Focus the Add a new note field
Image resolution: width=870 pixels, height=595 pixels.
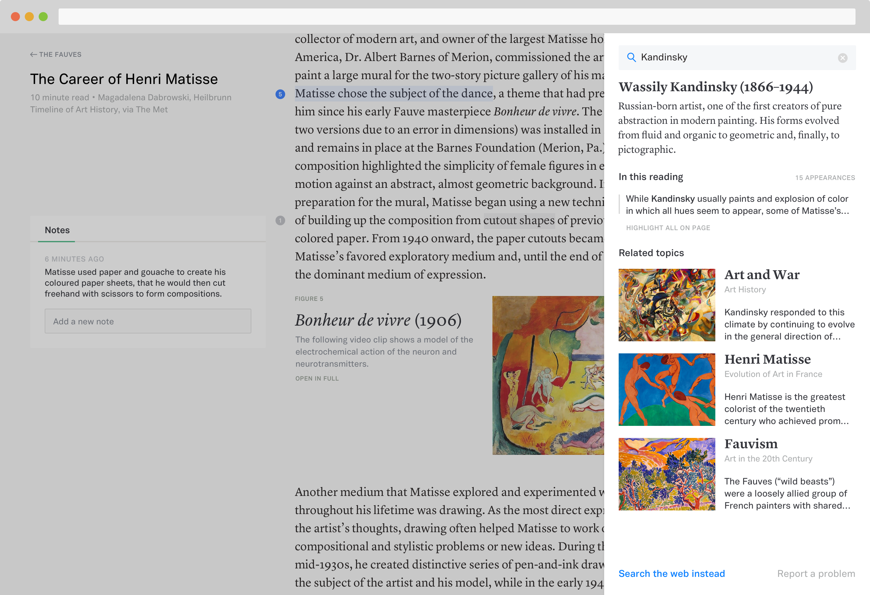pyautogui.click(x=148, y=321)
